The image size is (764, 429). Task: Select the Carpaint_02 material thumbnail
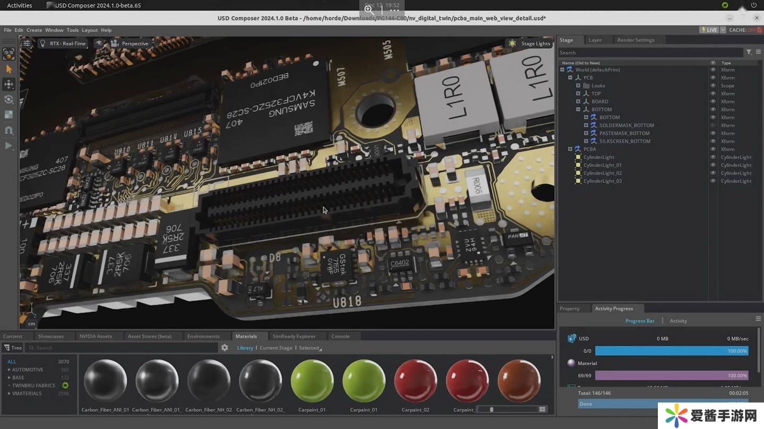pyautogui.click(x=415, y=381)
